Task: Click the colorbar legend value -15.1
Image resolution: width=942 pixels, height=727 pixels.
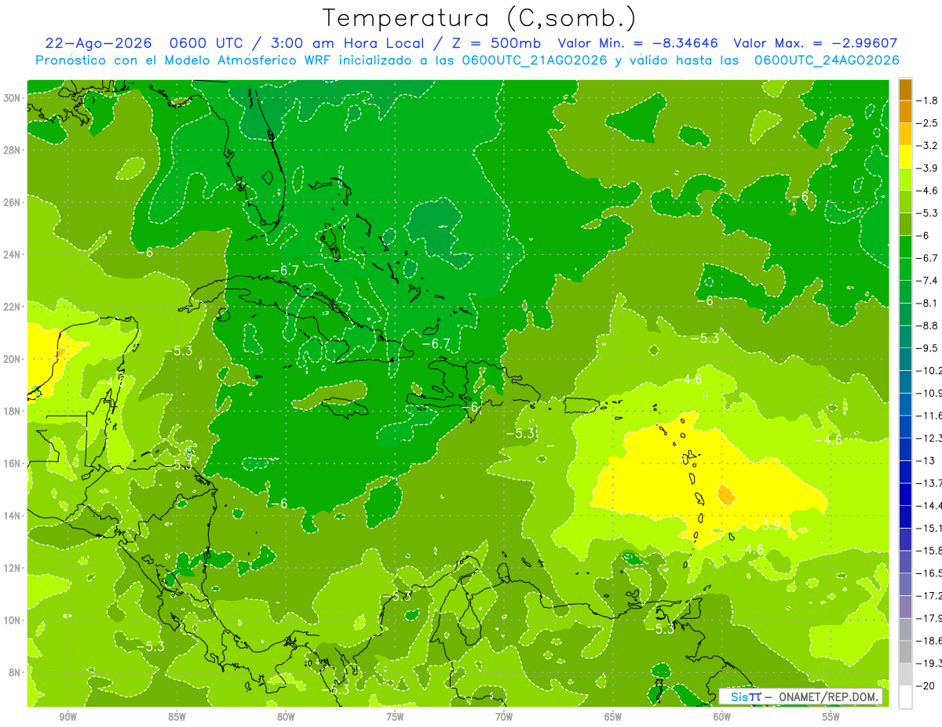Action: click(x=929, y=528)
